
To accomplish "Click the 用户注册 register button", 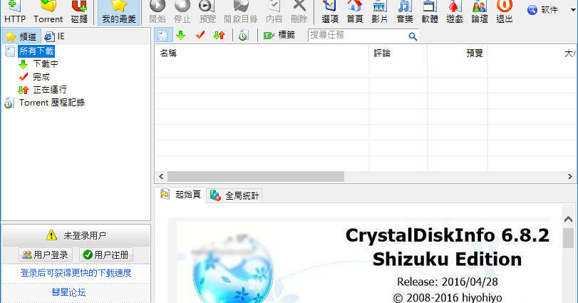I will [x=106, y=255].
